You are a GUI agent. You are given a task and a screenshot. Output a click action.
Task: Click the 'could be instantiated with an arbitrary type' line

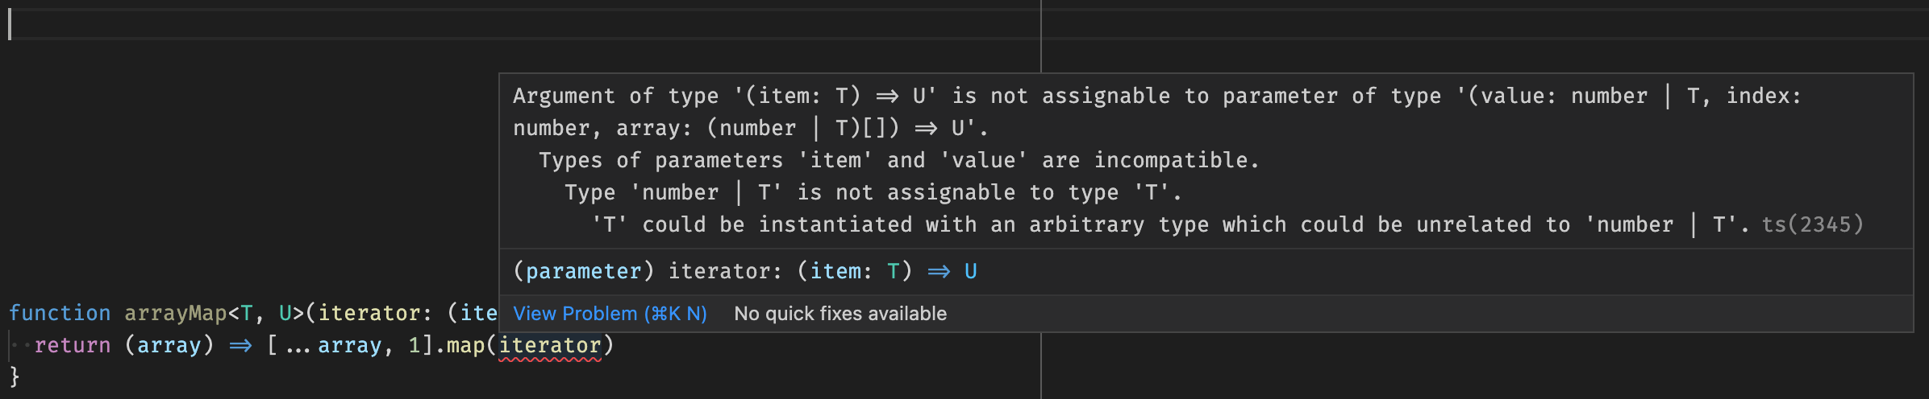[x=1171, y=224]
